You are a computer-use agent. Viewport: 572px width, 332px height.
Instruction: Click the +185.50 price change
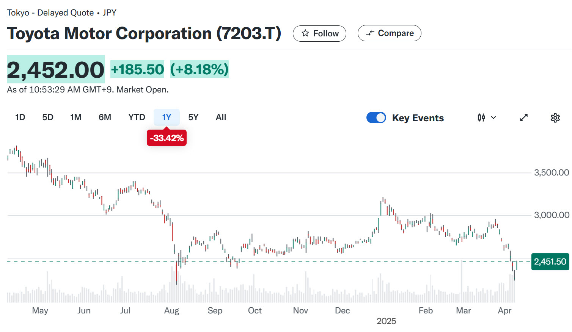137,69
